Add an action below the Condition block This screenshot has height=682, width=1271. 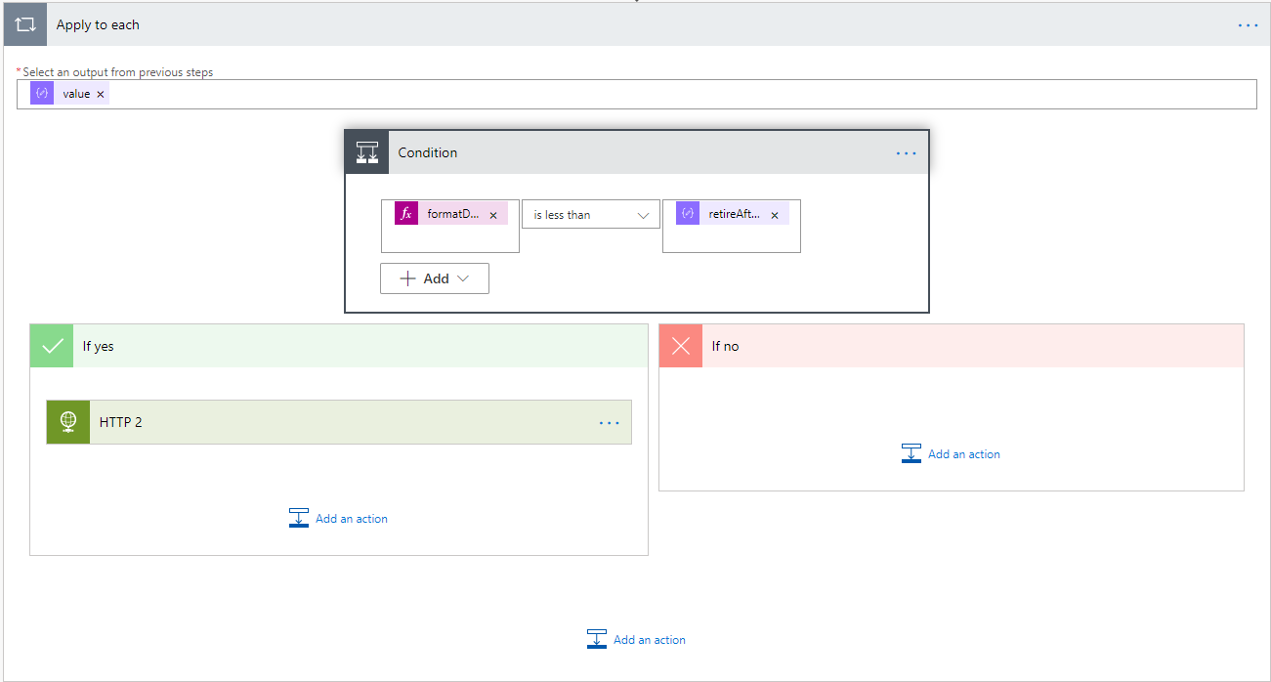pyautogui.click(x=636, y=640)
